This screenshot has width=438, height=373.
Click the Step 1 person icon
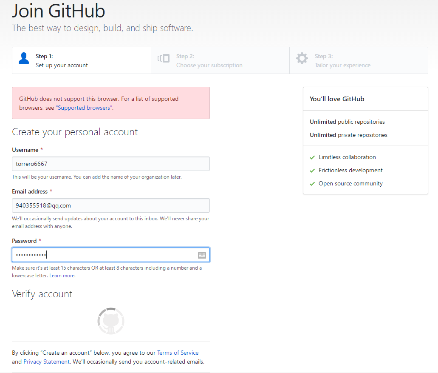coord(24,58)
